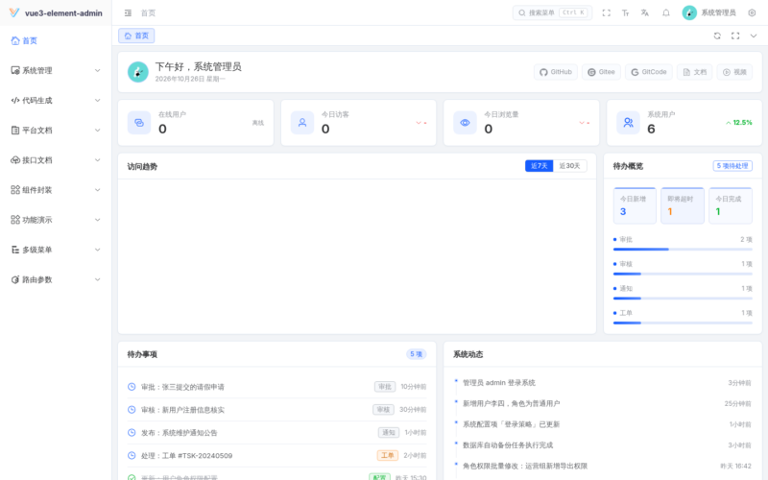Screen dimensions: 768x480
Task: Open the language translation icon
Action: click(x=644, y=12)
